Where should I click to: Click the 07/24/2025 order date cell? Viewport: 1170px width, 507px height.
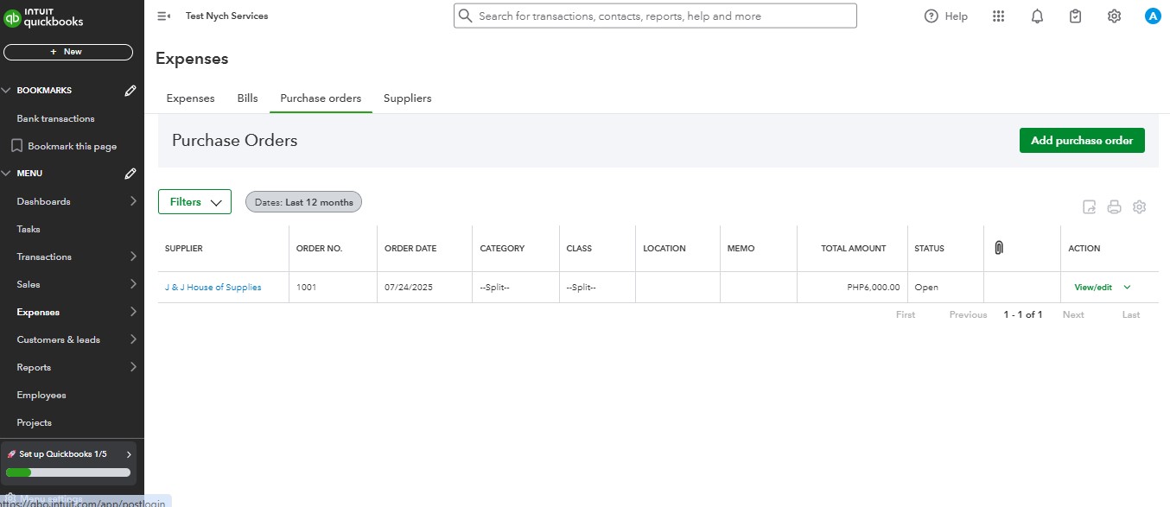pos(410,288)
